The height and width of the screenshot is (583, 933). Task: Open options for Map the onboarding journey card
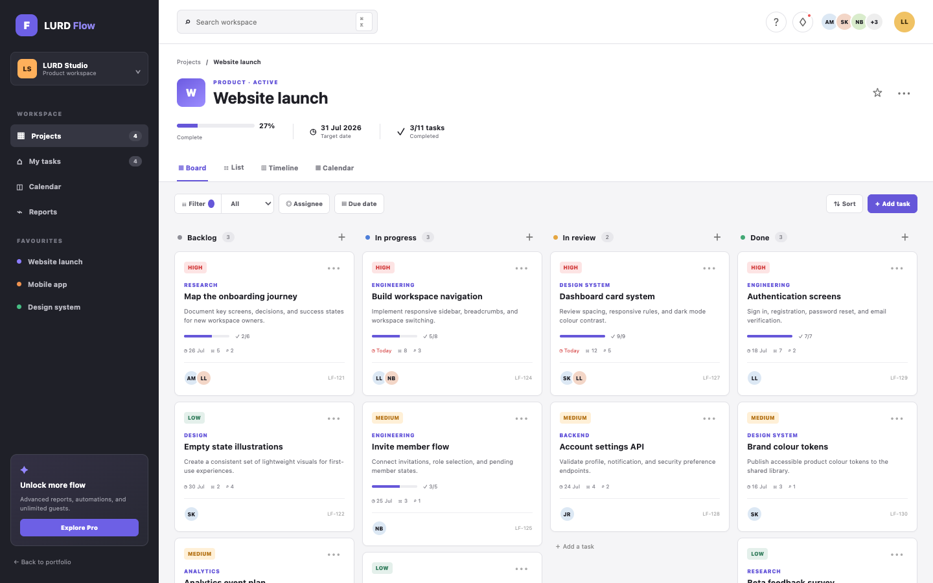coord(334,268)
